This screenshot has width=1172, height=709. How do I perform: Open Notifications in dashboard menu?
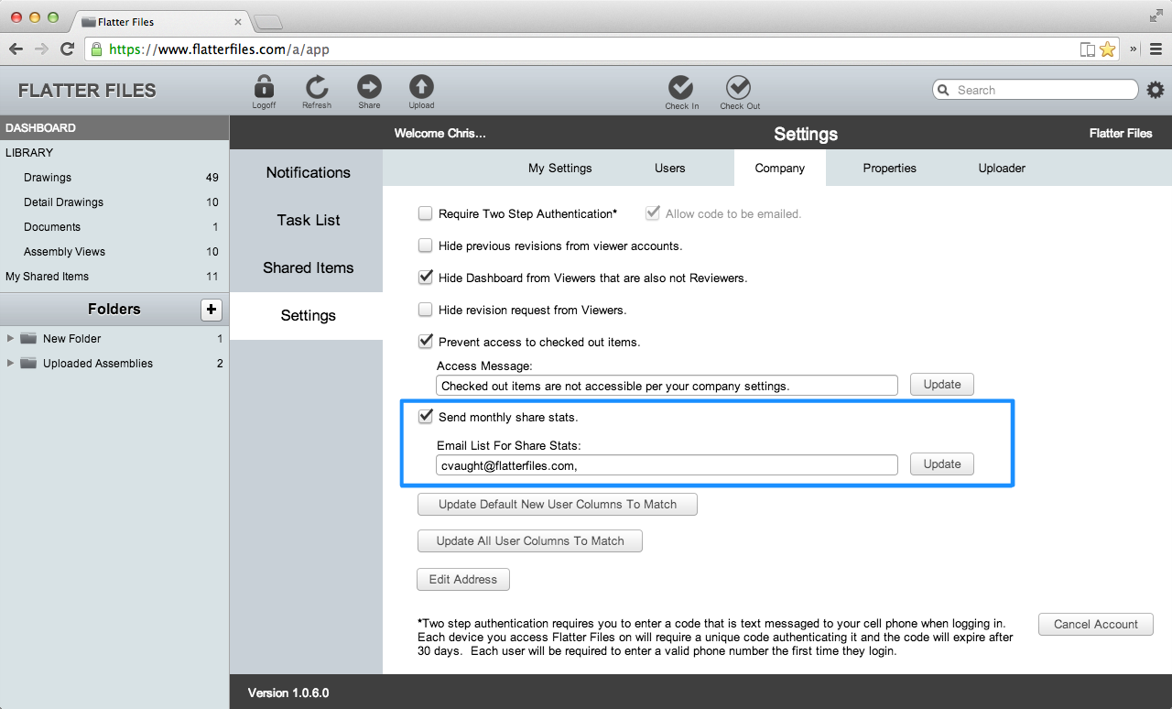pos(308,173)
